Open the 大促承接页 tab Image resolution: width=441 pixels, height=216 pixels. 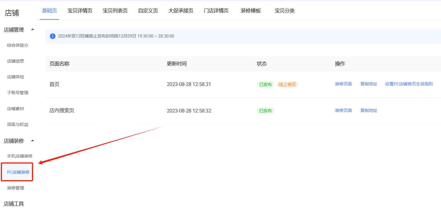181,11
